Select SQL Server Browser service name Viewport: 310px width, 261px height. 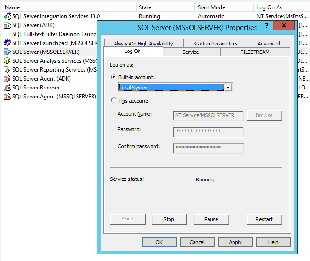(36, 88)
